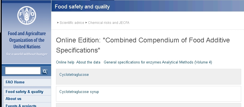Open General specifications for enzymes link

132,62
